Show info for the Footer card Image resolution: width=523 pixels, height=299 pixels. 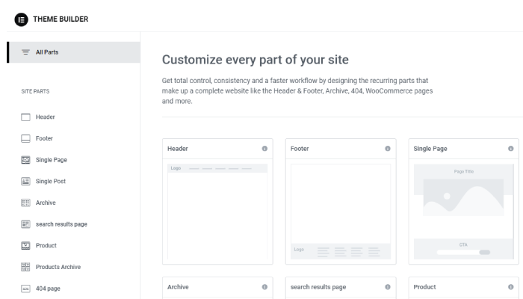click(388, 149)
